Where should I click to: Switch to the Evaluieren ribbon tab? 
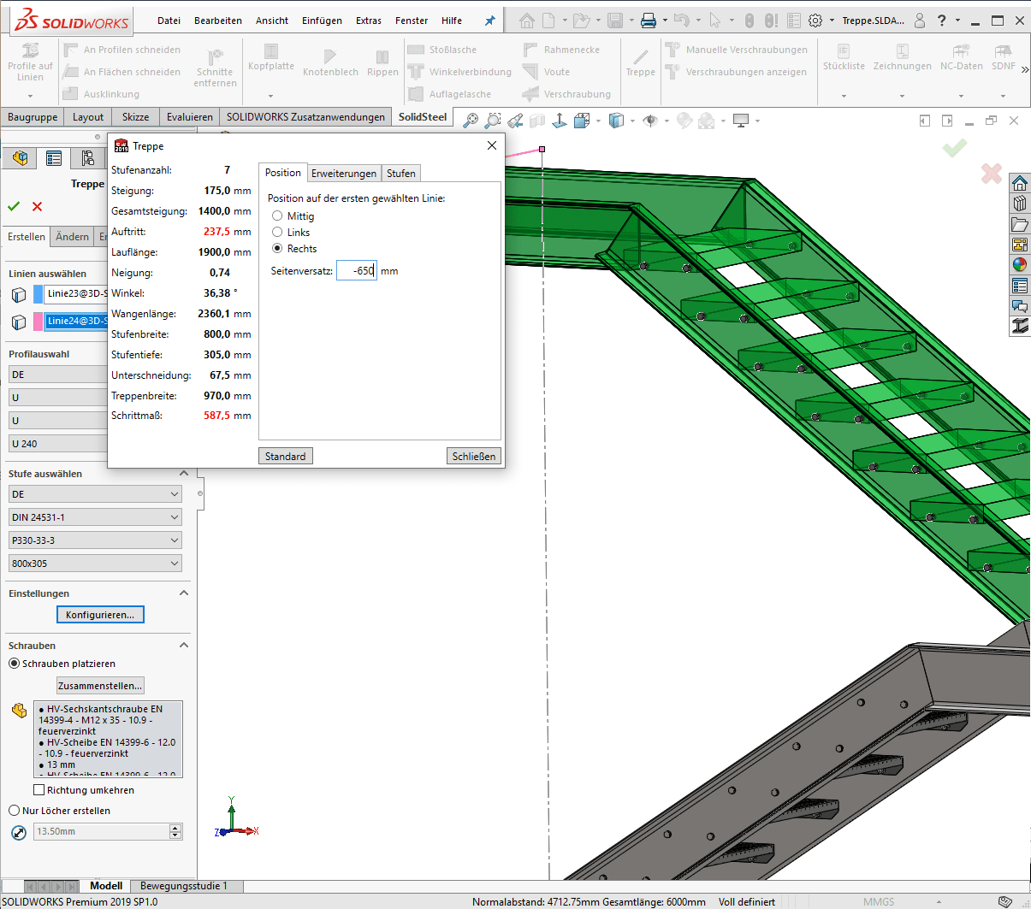point(190,117)
